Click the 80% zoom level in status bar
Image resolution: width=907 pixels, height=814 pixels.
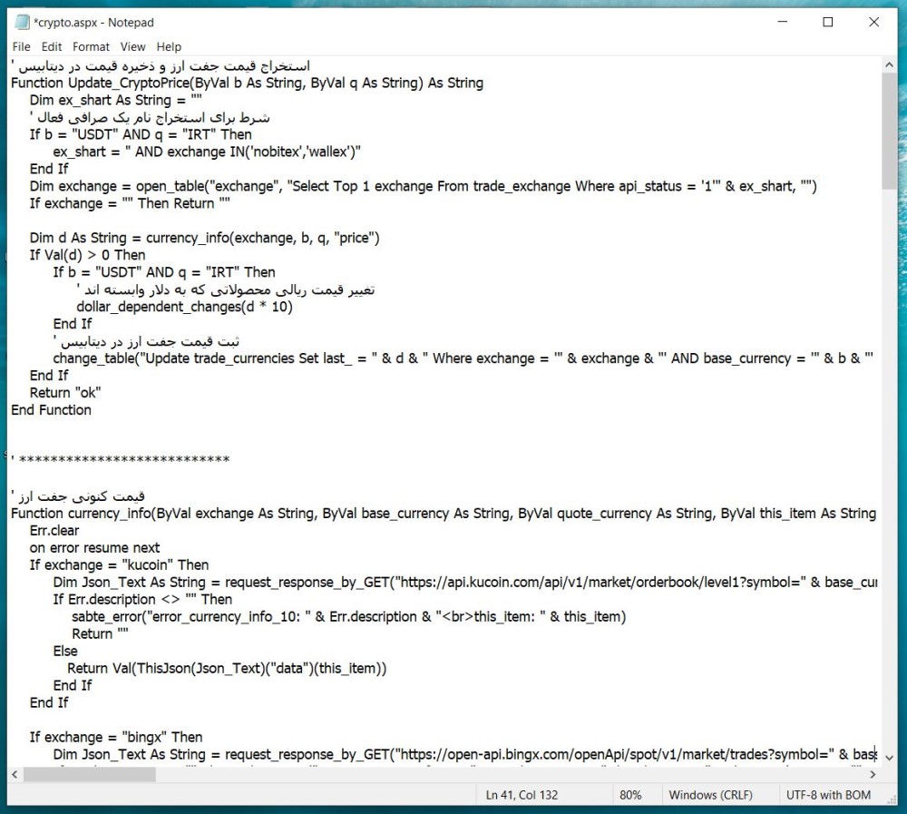coord(630,795)
